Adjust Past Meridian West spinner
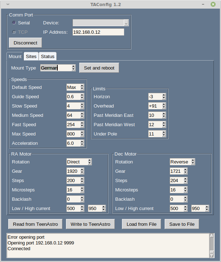Image resolution: width=221 pixels, height=262 pixels. point(164,125)
